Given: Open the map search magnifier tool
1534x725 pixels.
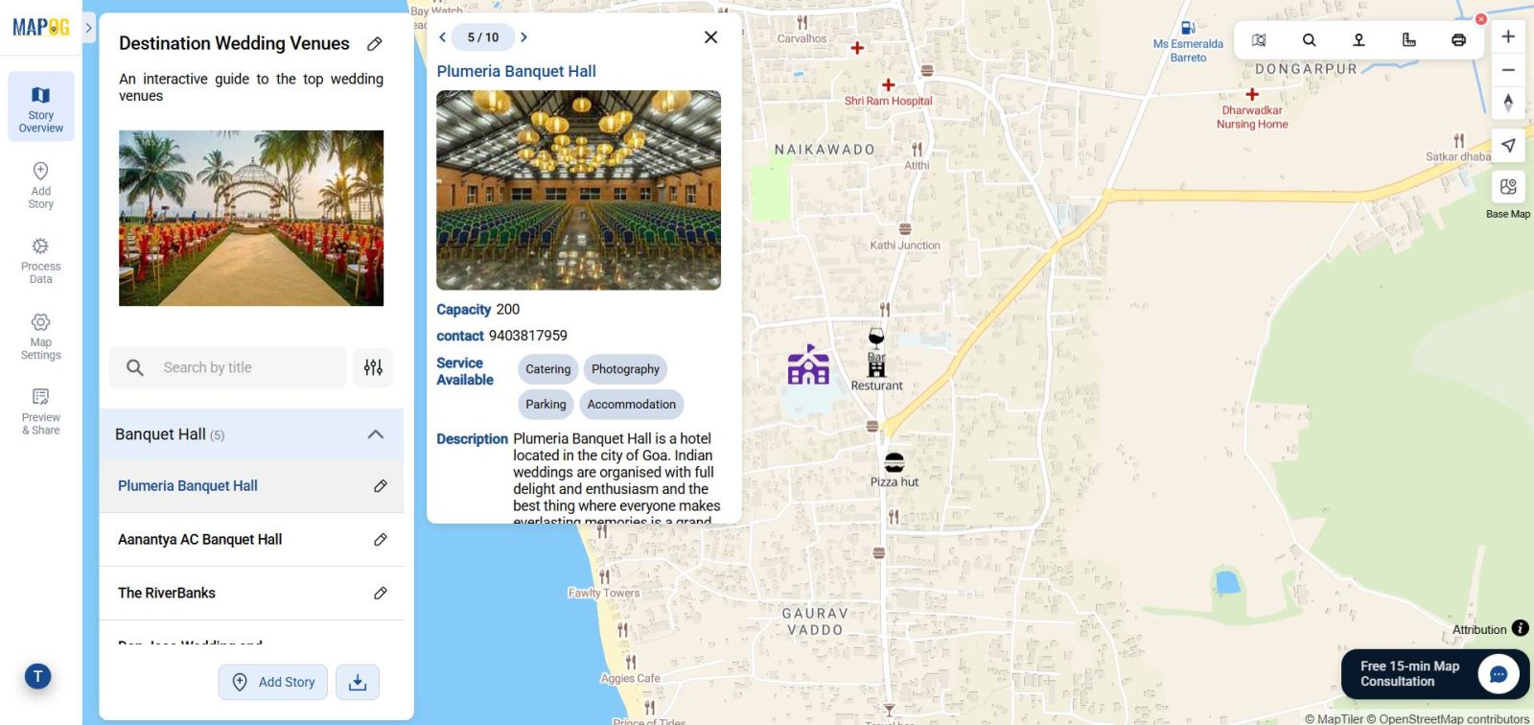Looking at the screenshot, I should click(1309, 40).
